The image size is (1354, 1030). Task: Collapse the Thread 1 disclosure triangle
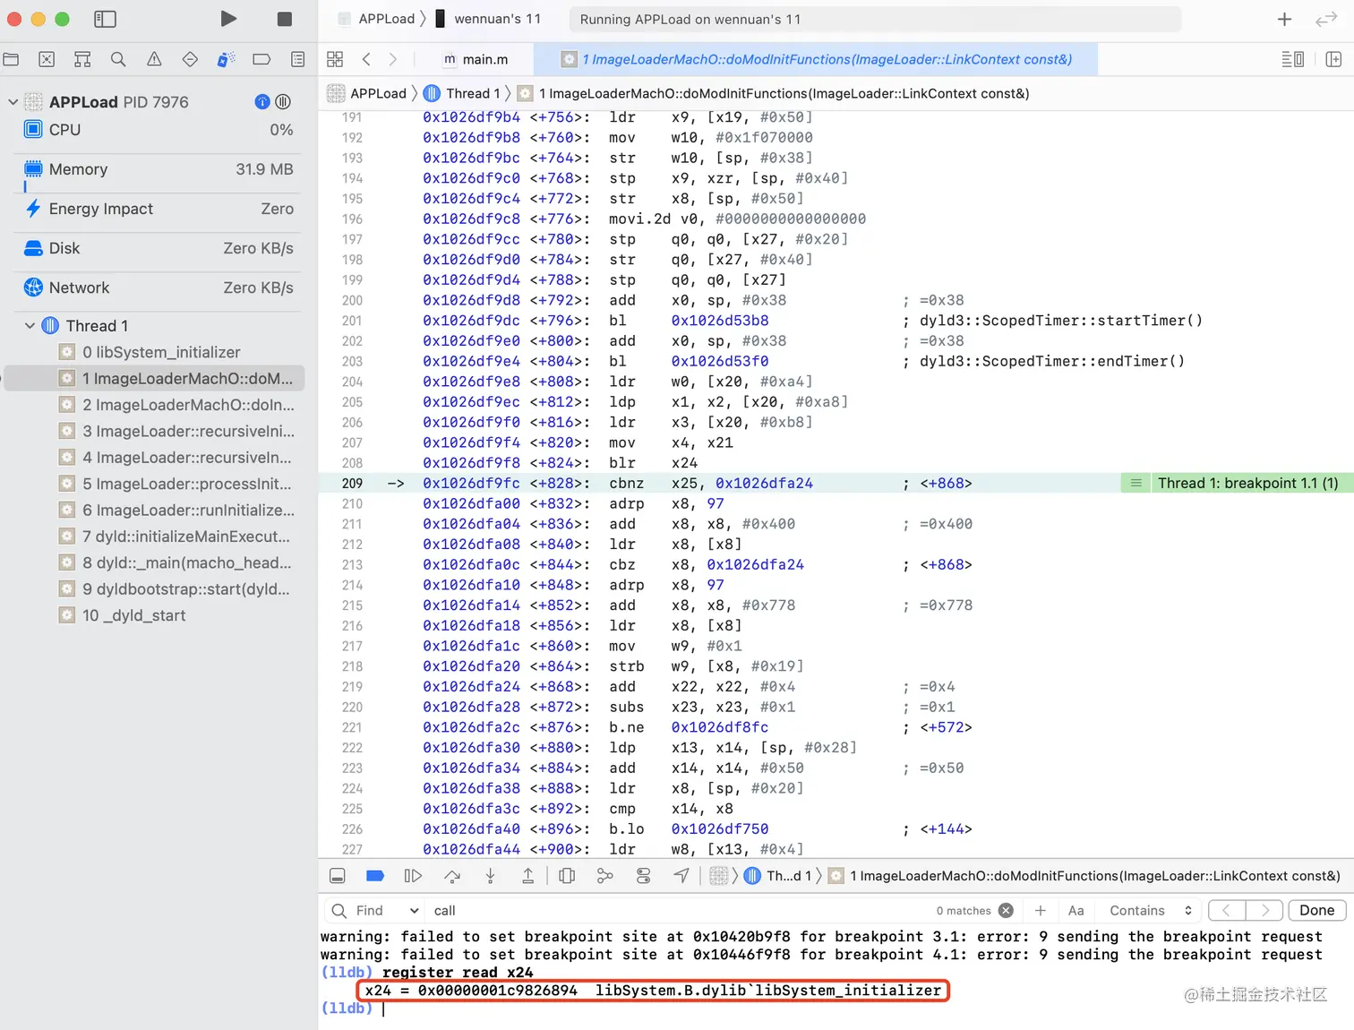[30, 326]
